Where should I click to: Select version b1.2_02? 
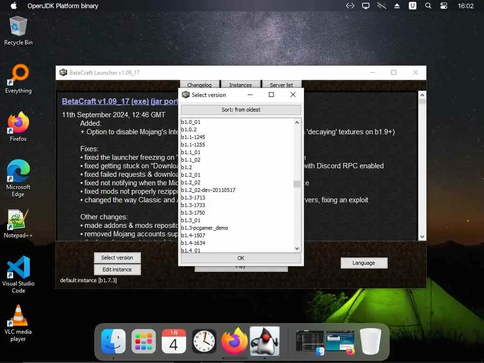237,182
